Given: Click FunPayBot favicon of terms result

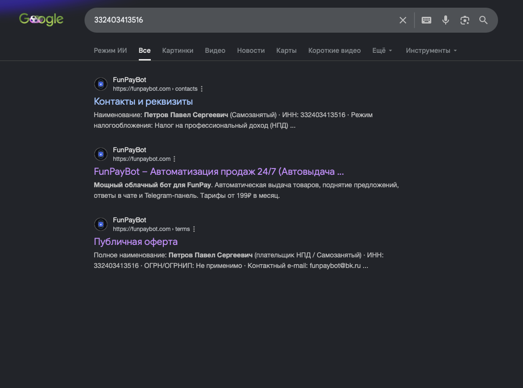Looking at the screenshot, I should 101,224.
